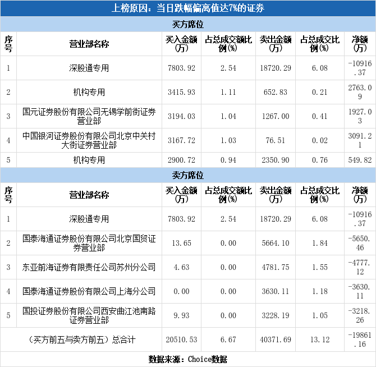This screenshot has width=376, height=367.
Task: Click the title 上榜原因 当日跌幅偏离值达7%的证券
Action: pyautogui.click(x=188, y=8)
